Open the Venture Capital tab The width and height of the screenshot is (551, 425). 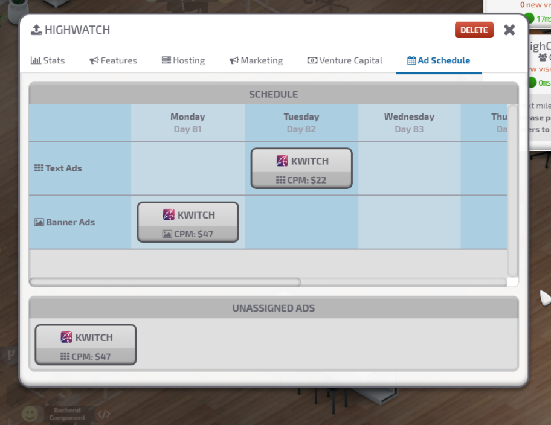[345, 60]
